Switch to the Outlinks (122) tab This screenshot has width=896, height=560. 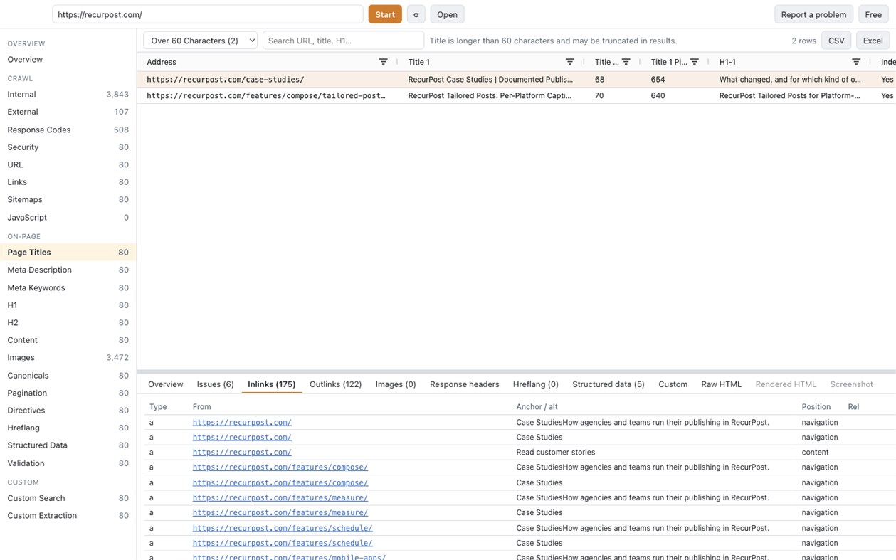click(x=335, y=384)
